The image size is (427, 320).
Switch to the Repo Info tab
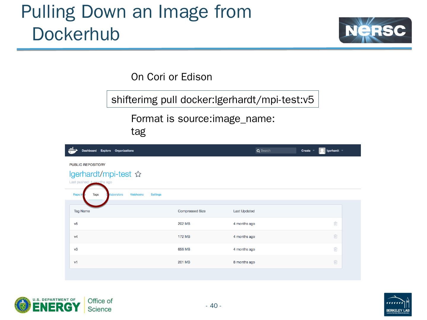point(79,194)
